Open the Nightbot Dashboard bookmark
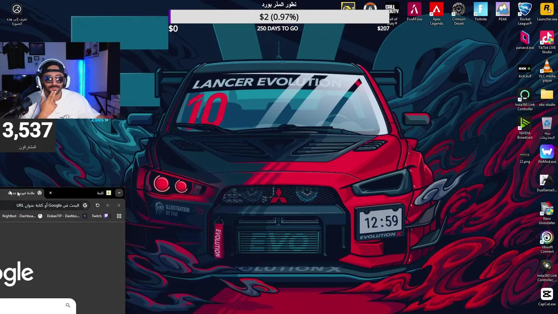This screenshot has width=558, height=314. (x=22, y=216)
